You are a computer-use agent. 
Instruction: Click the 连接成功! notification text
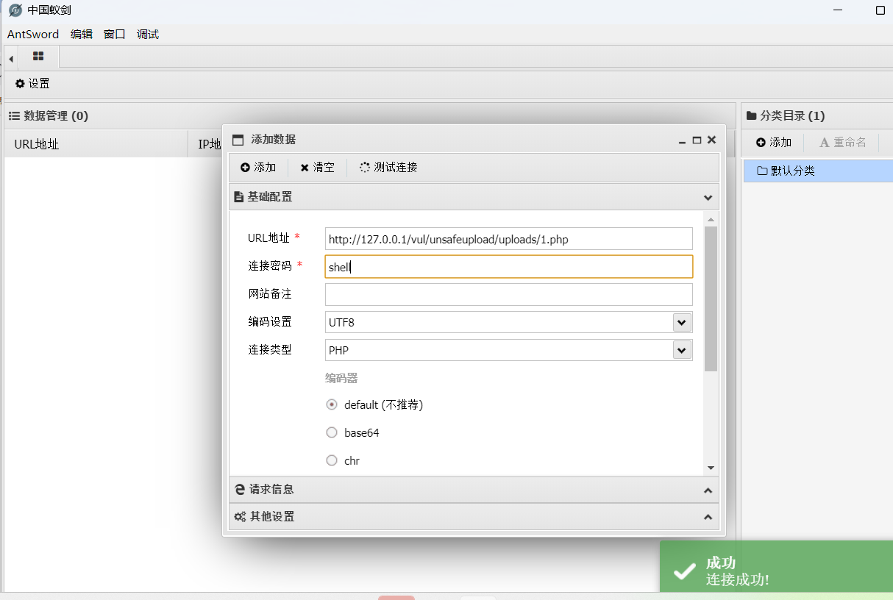click(x=738, y=579)
